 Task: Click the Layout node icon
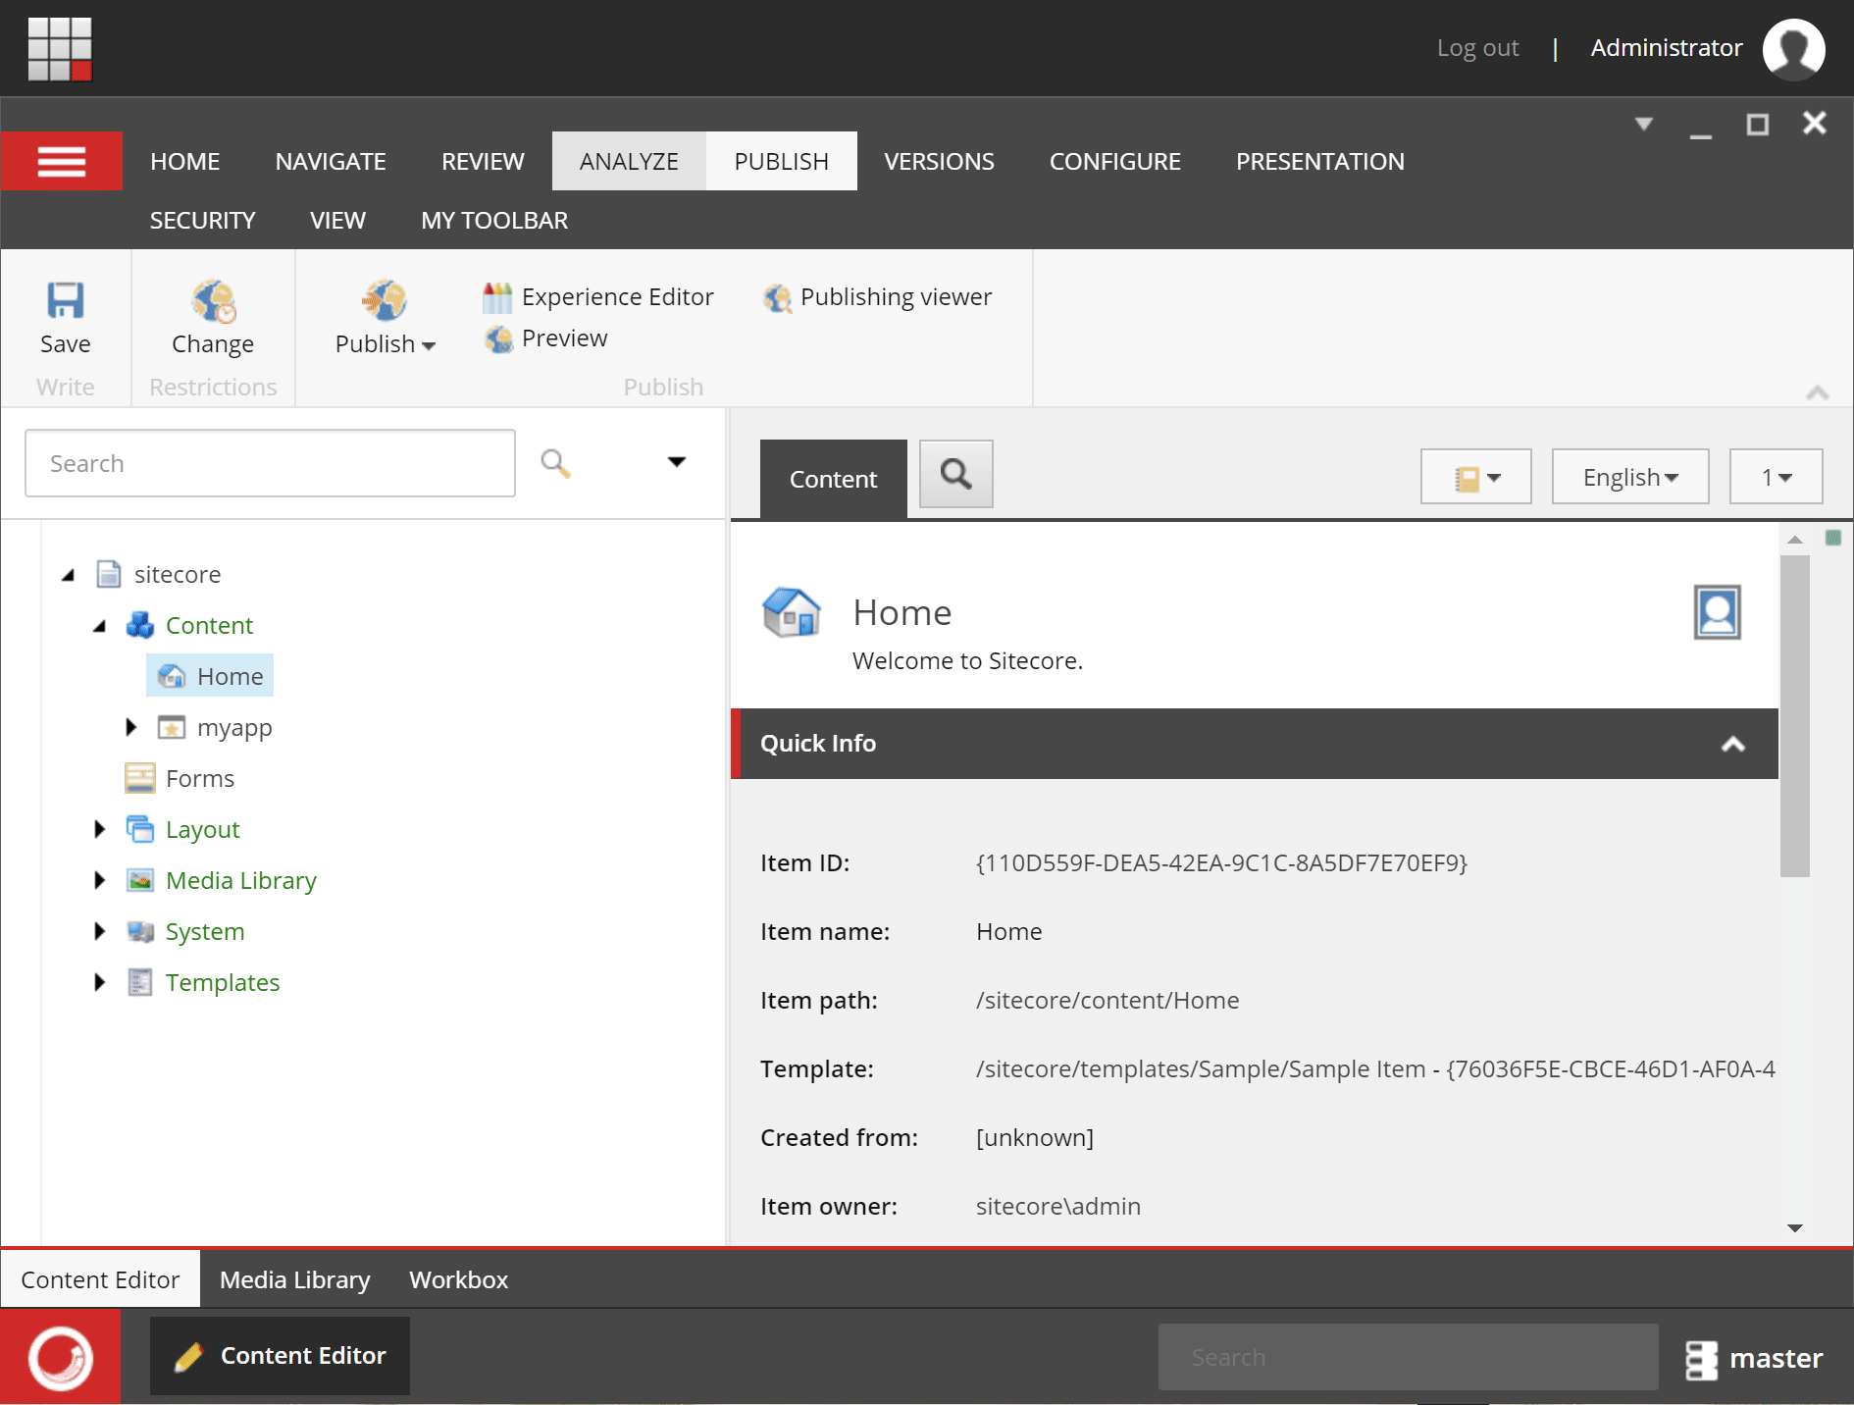coord(140,829)
